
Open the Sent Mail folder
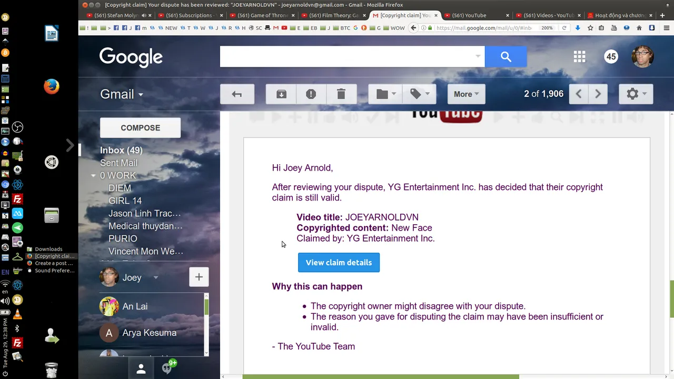pos(118,163)
